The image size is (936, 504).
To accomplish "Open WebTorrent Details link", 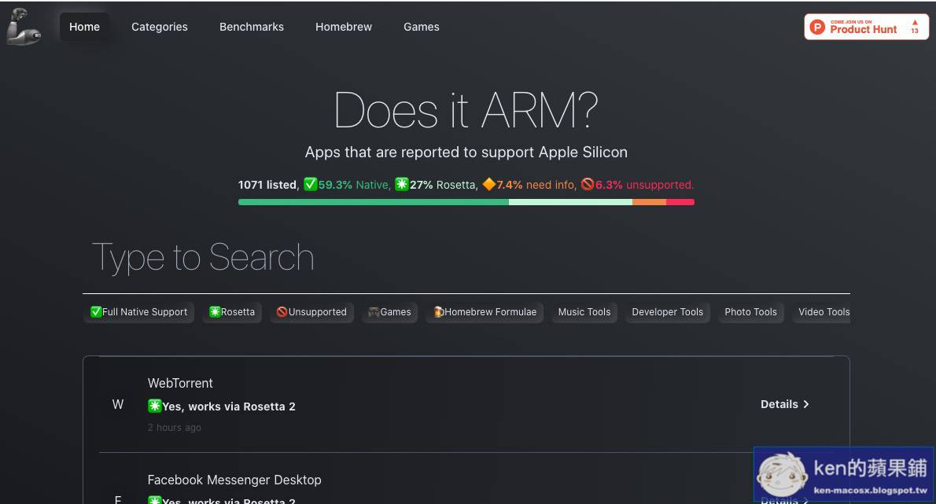I will click(x=784, y=404).
